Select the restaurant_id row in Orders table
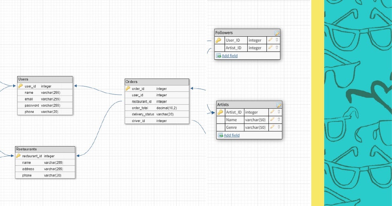Screen dimensions: 392x206 coord(157,101)
